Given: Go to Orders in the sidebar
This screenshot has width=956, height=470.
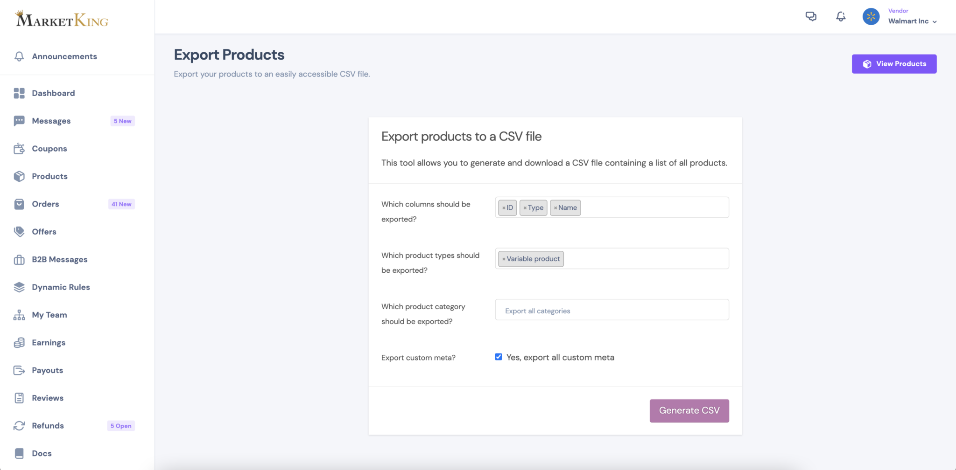Looking at the screenshot, I should 45,204.
